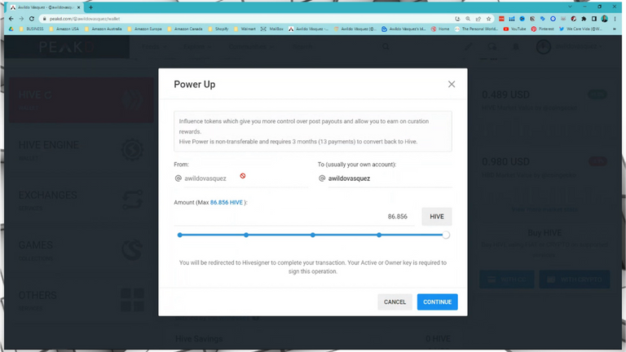Bookmark this page with star icon
Image resolution: width=626 pixels, height=352 pixels.
[x=489, y=19]
